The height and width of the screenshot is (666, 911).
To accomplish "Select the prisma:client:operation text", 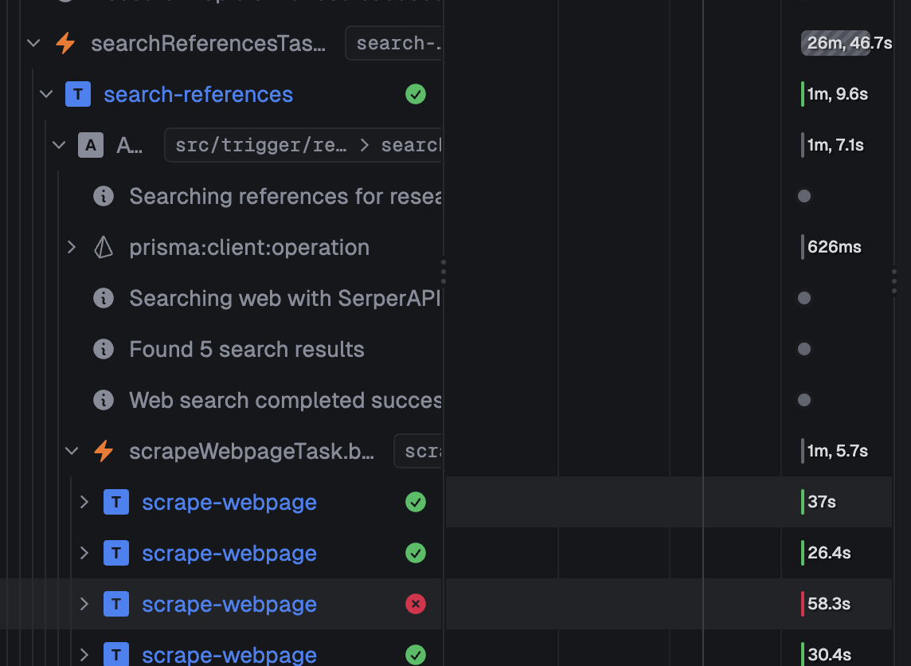I will [x=249, y=248].
